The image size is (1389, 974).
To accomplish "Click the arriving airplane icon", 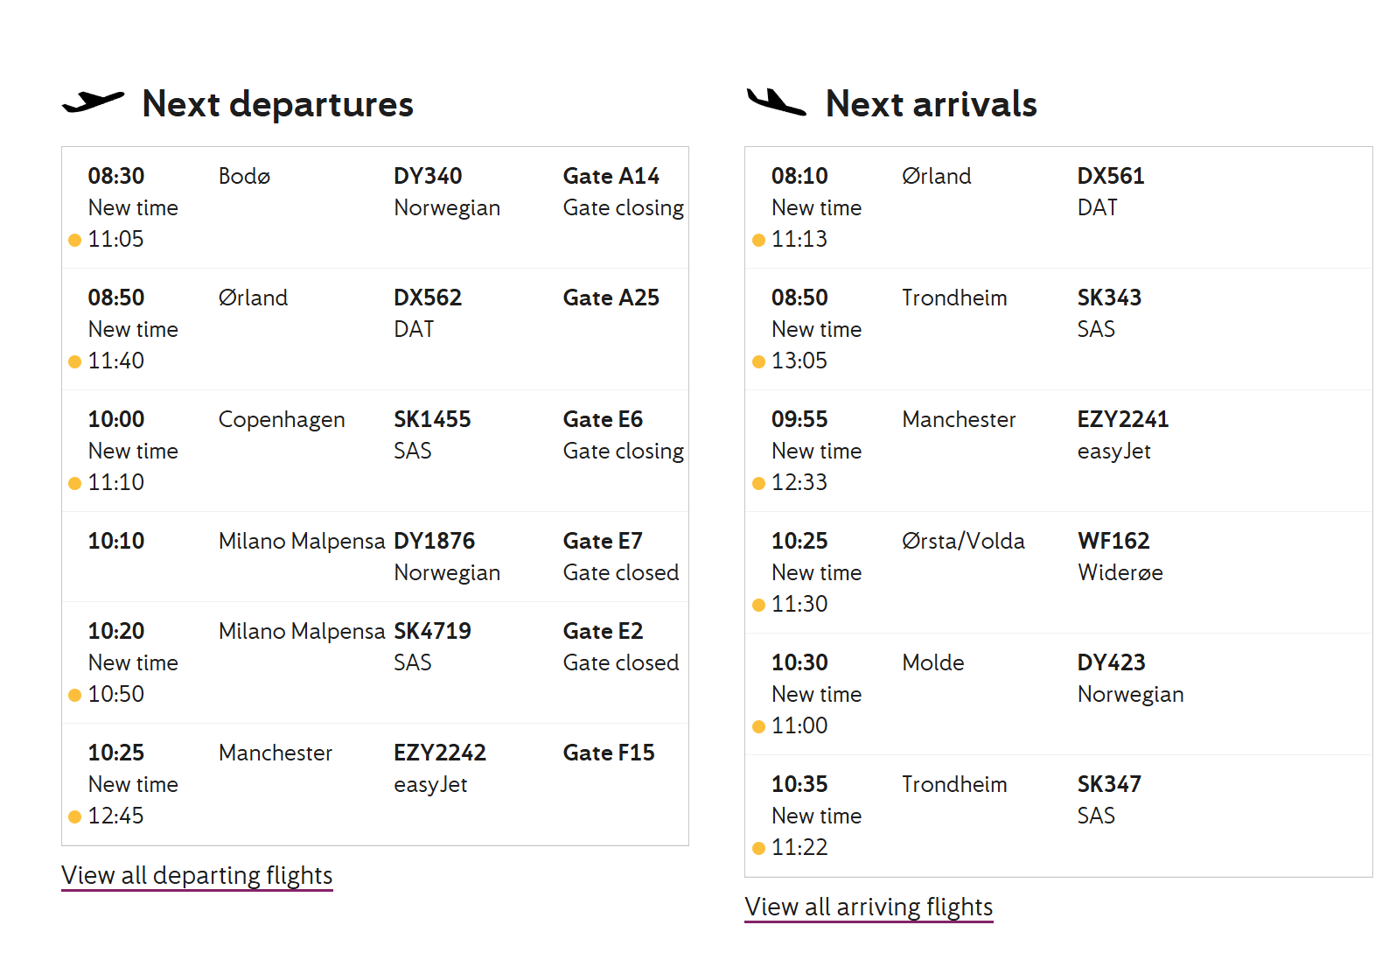I will tap(776, 102).
